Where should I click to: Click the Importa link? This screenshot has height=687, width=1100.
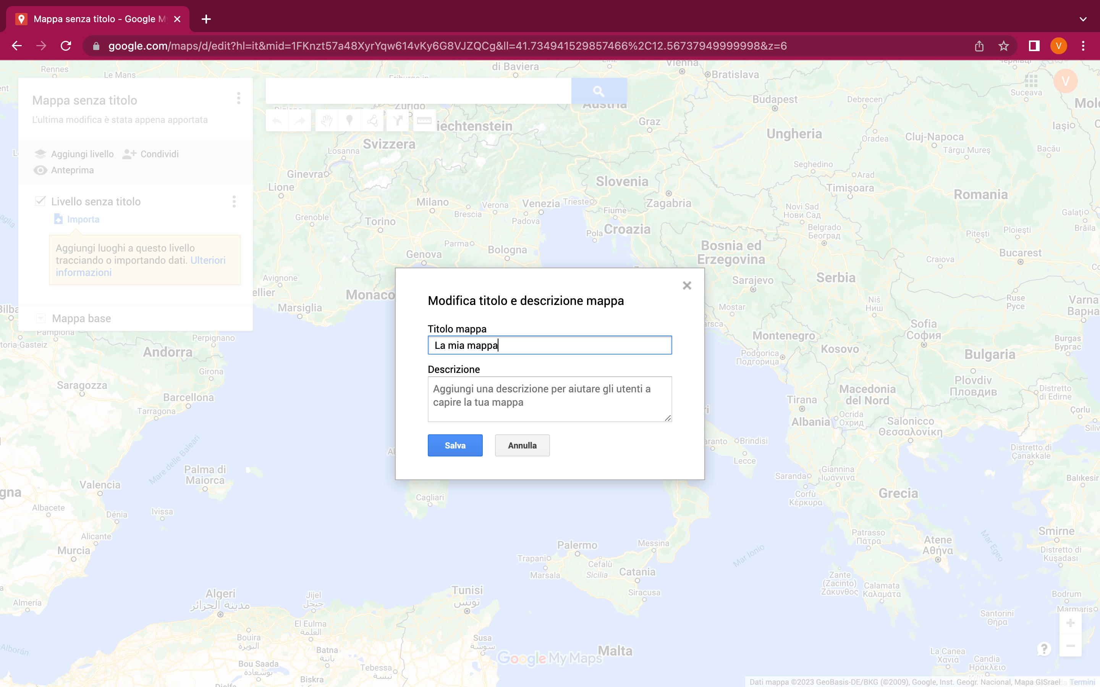pyautogui.click(x=83, y=219)
